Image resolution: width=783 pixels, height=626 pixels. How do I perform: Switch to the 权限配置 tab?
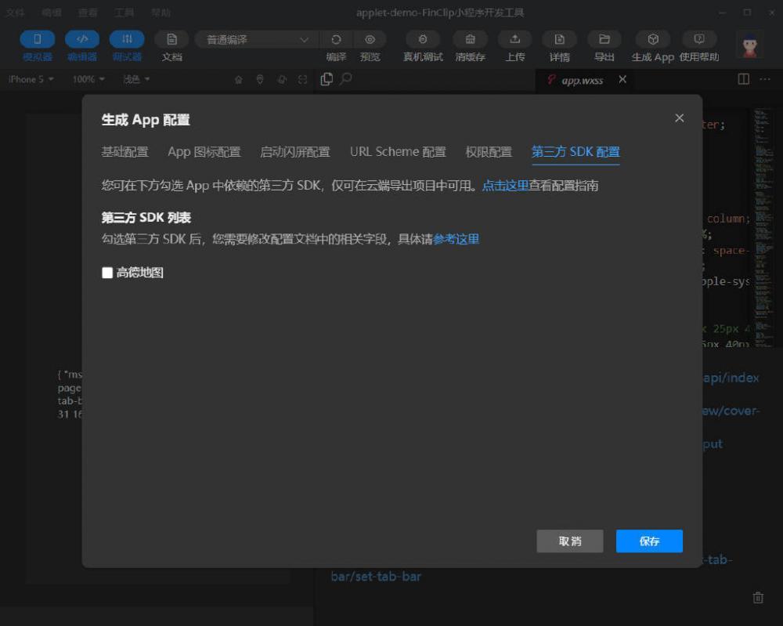pos(489,152)
